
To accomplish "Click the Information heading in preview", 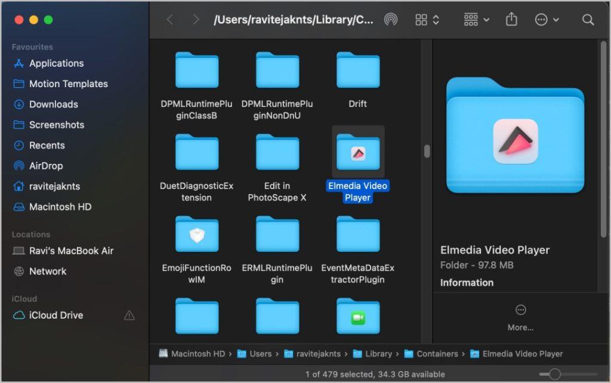I will pyautogui.click(x=467, y=282).
